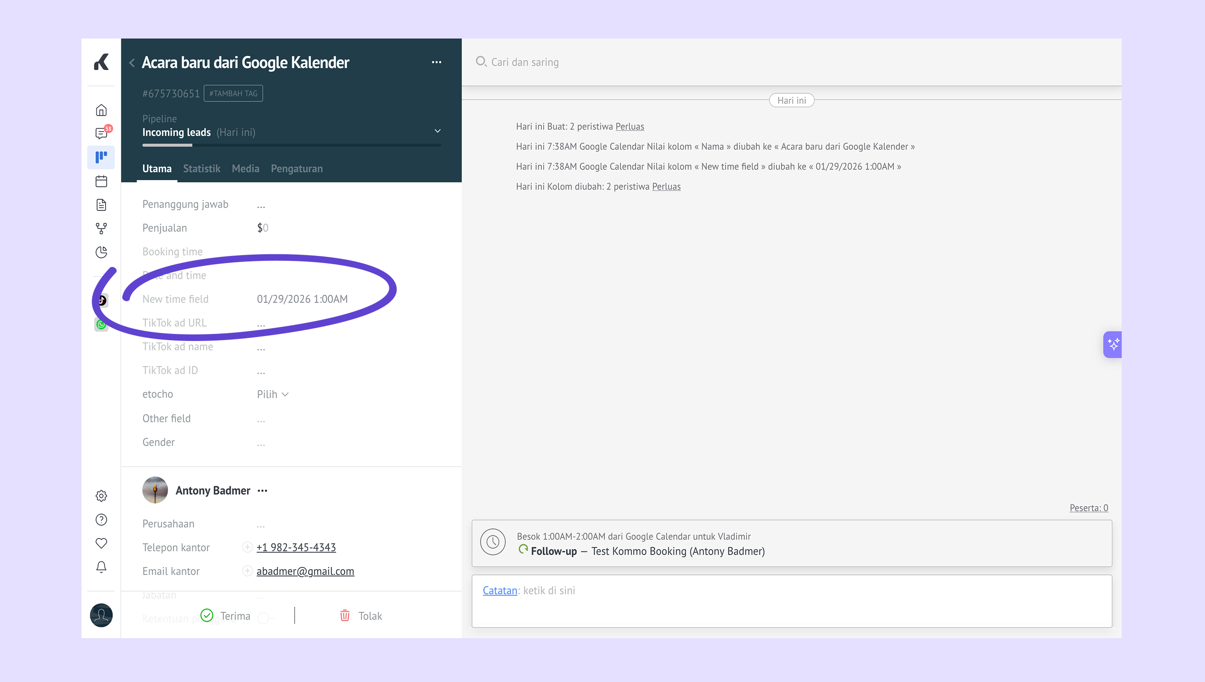
Task: Open the chats inbox with 58 badge
Action: click(101, 133)
